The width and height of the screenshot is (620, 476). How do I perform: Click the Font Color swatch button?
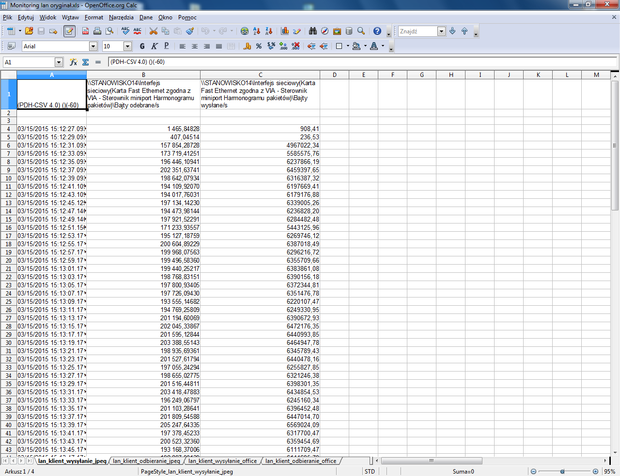374,46
